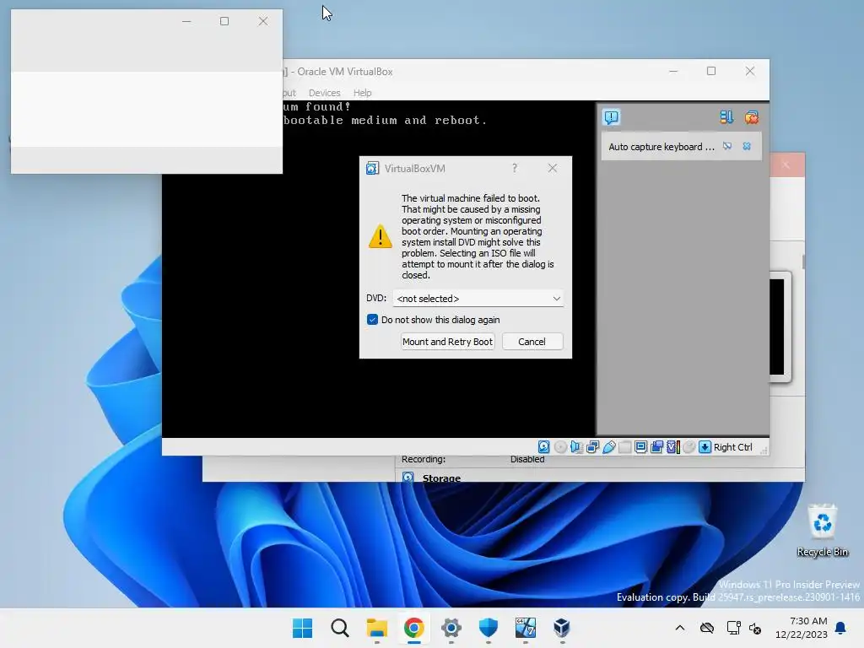Open the Help menu in VirtualBox
The height and width of the screenshot is (648, 864).
(x=362, y=93)
